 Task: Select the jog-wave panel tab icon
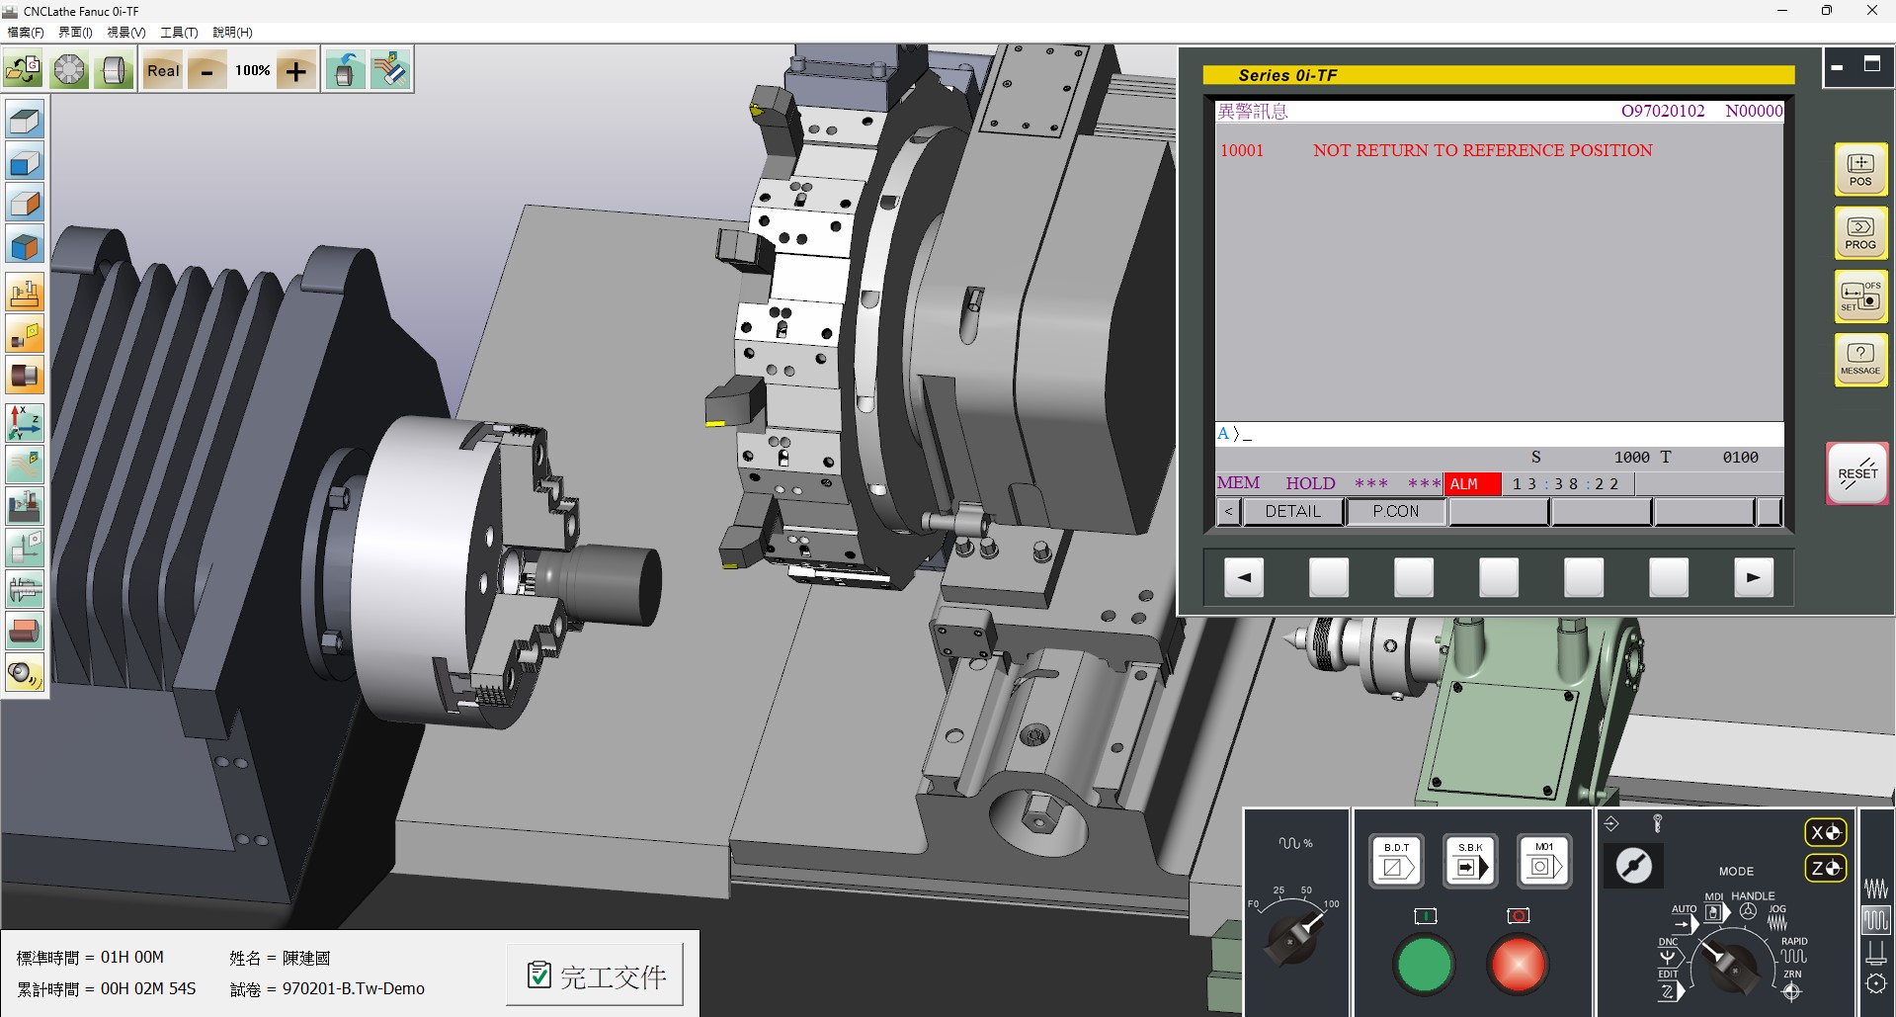coord(1874,888)
